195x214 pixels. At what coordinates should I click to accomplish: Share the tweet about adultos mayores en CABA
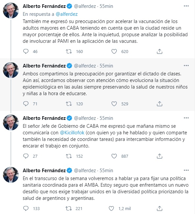click(159, 51)
